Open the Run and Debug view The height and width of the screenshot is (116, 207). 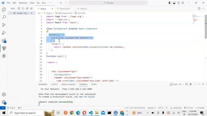[4, 33]
